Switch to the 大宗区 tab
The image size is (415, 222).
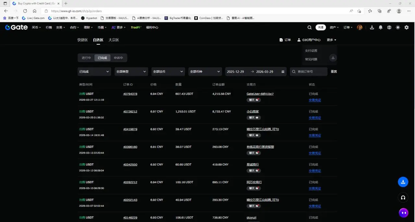point(113,40)
